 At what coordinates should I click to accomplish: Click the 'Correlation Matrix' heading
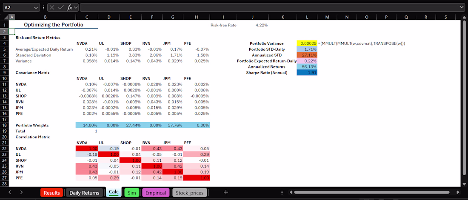pyautogui.click(x=32, y=137)
